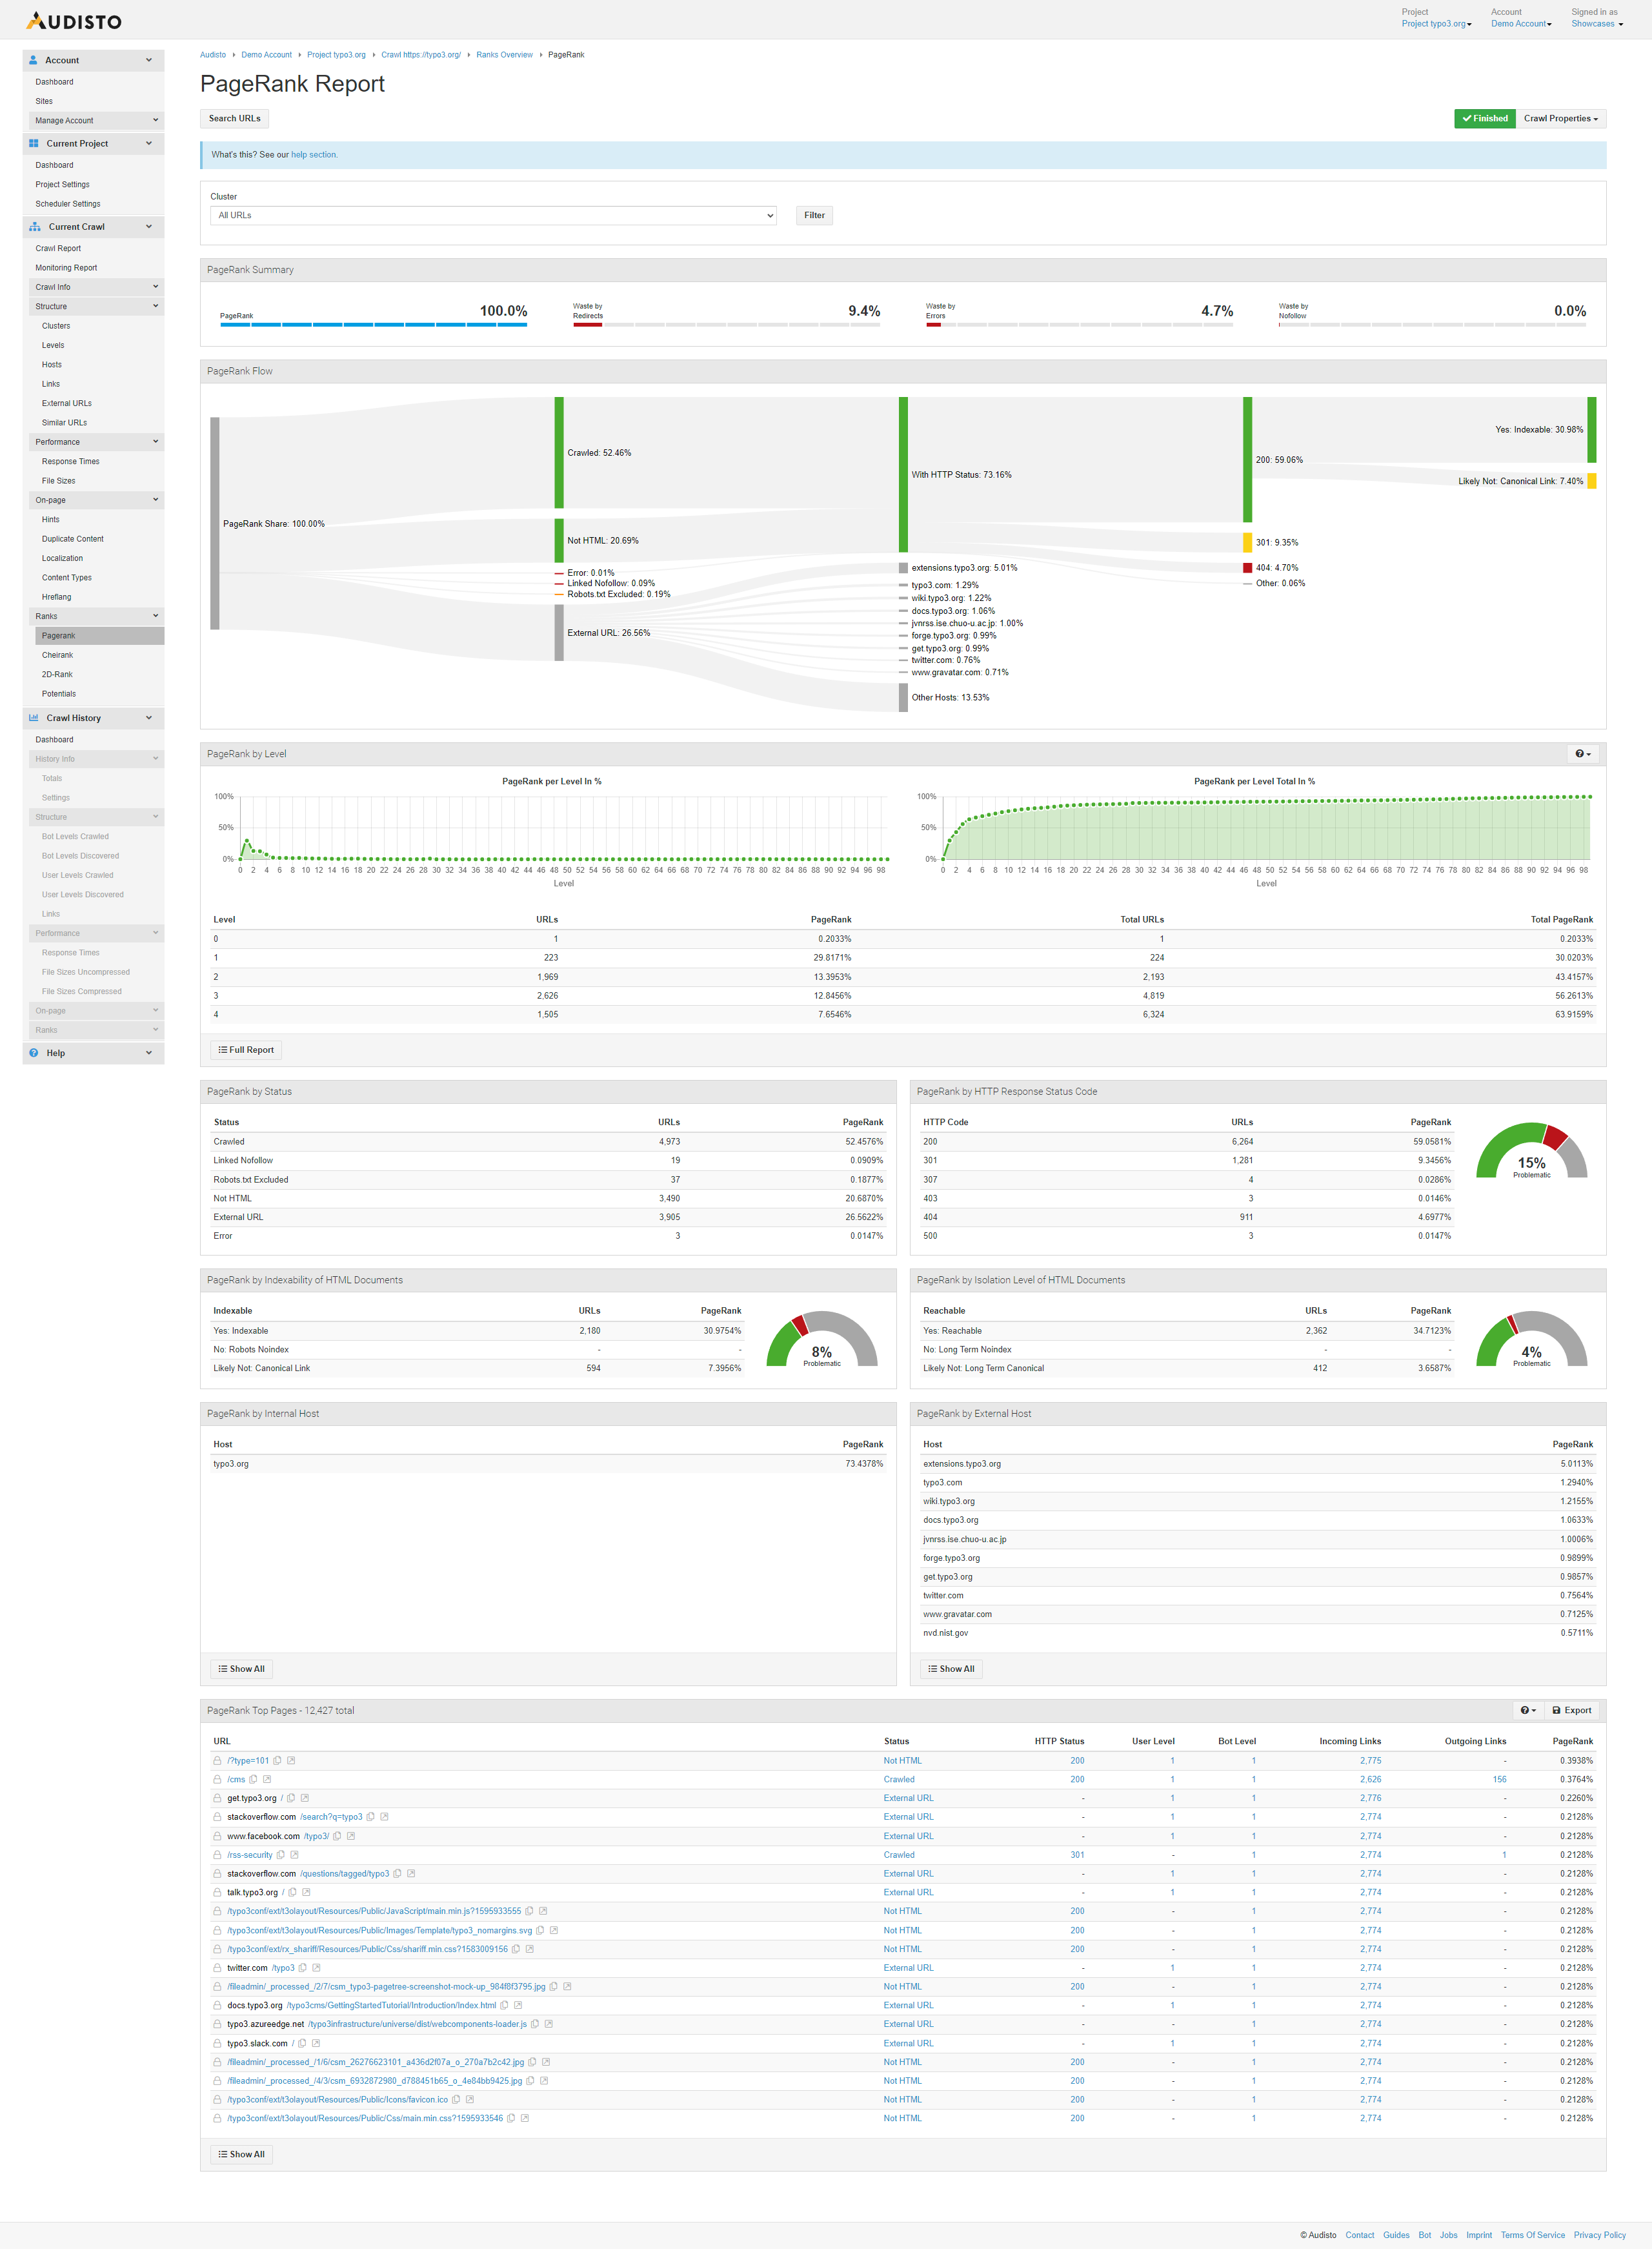This screenshot has width=1652, height=2249.
Task: Select Duplicate Content in sidebar
Action: point(72,539)
